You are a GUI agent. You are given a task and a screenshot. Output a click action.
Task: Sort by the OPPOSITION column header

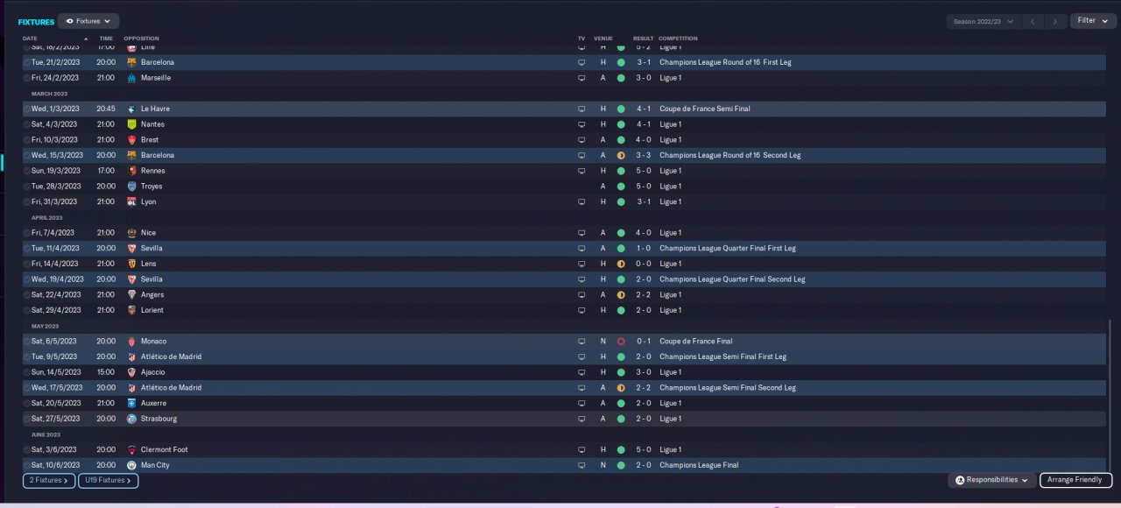tap(141, 39)
